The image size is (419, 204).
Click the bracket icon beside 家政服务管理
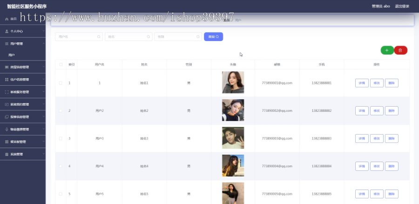tap(7, 92)
